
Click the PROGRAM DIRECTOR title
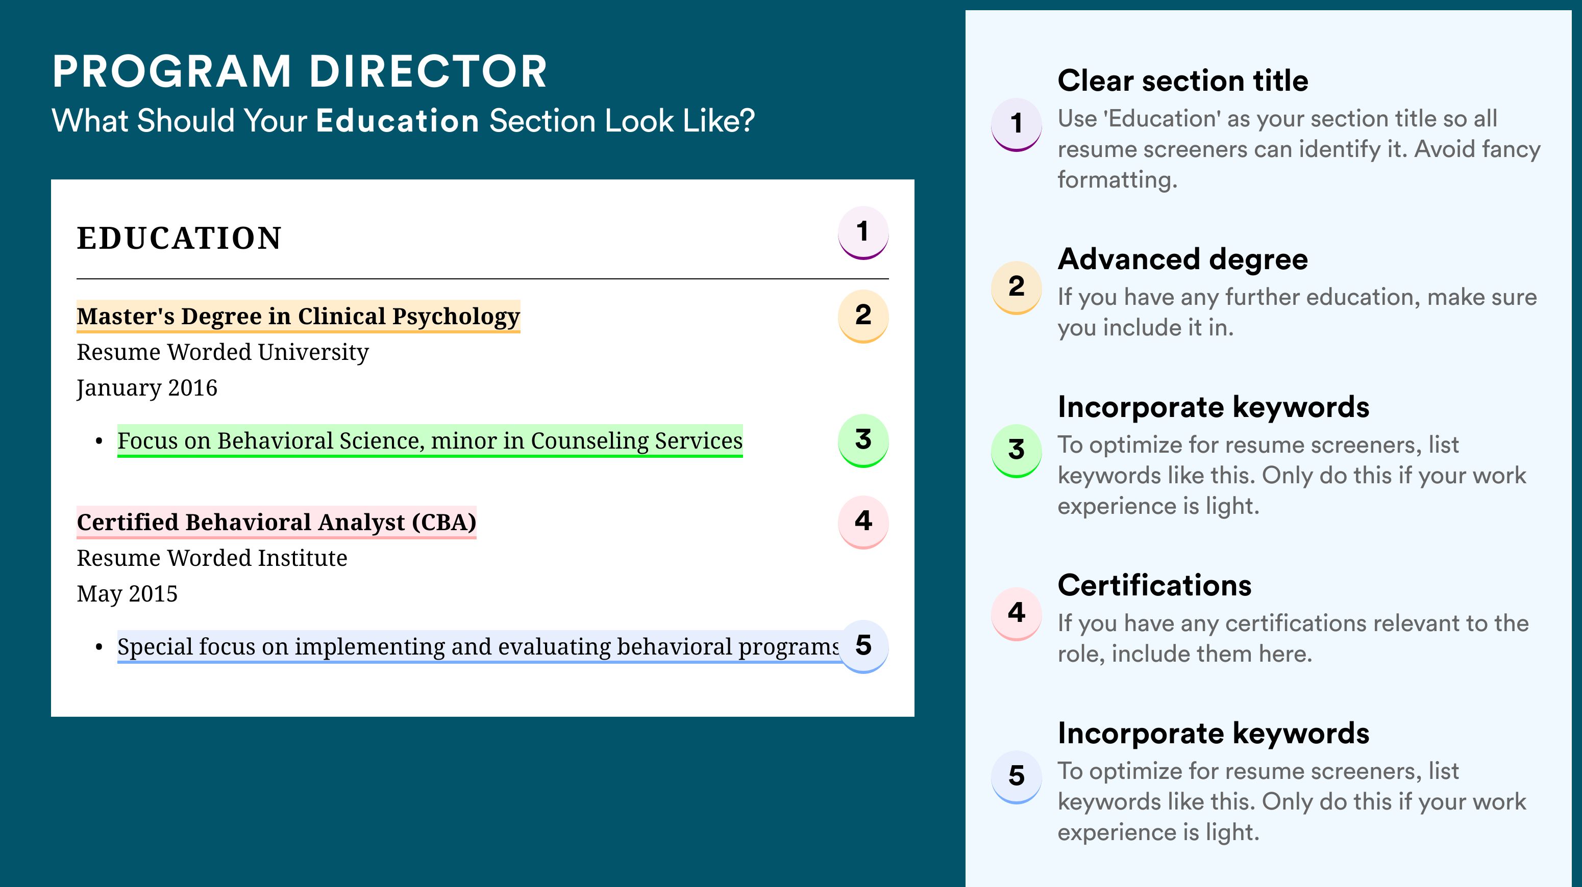[x=300, y=72]
